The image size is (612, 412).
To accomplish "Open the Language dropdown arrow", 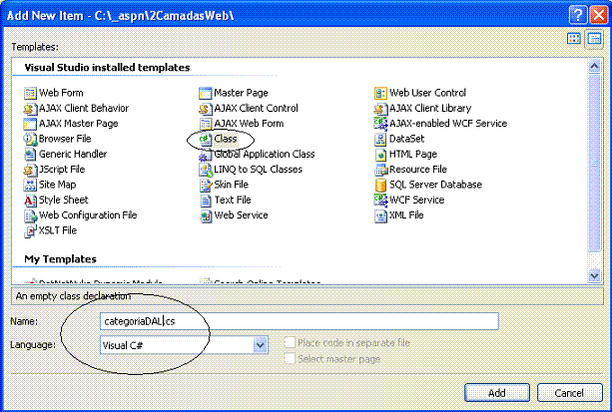I will 260,345.
